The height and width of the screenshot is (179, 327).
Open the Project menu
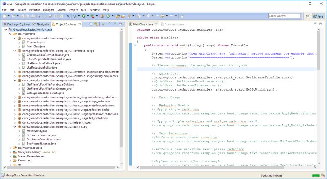point(73,10)
